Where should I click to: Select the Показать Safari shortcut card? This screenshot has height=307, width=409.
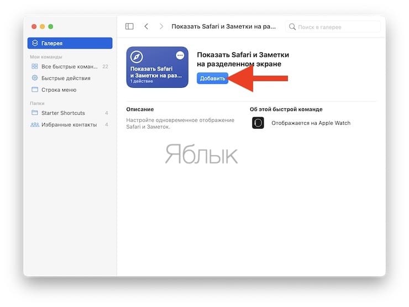click(158, 67)
